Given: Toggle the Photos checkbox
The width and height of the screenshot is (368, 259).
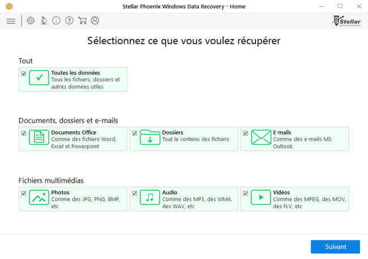Looking at the screenshot, I should click(24, 193).
